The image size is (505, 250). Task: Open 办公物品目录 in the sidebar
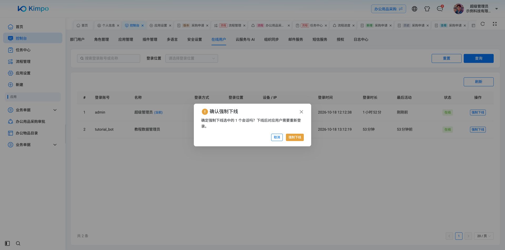pos(33,133)
